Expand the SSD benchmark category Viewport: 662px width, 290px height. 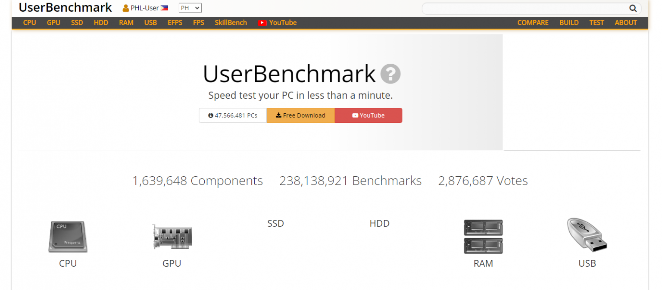[x=275, y=223]
